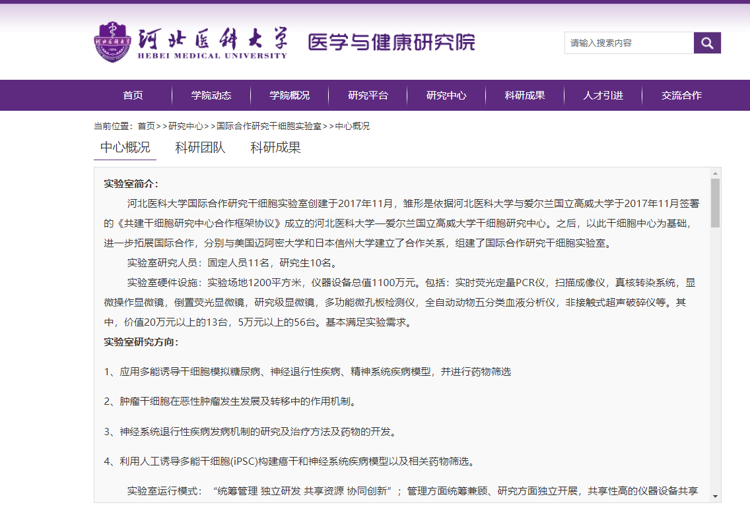Go to 交流合作 in navigation bar
The width and height of the screenshot is (750, 507).
coord(681,96)
